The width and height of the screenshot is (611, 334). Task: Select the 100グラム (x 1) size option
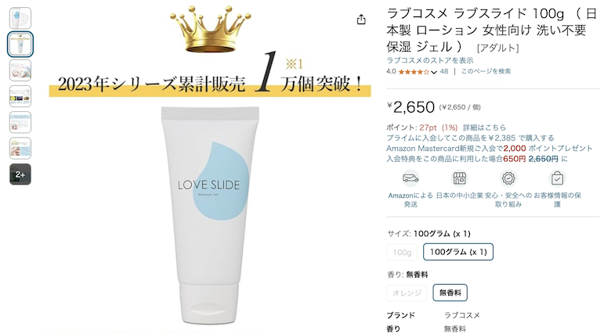[x=458, y=252]
